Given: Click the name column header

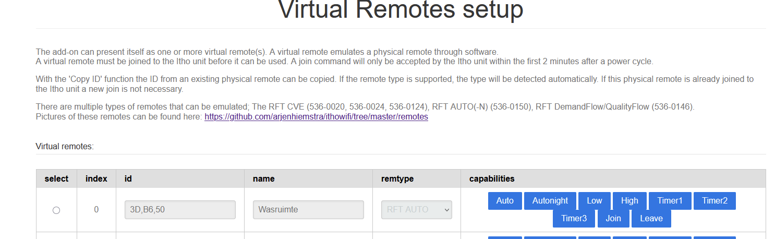Looking at the screenshot, I should click(263, 178).
